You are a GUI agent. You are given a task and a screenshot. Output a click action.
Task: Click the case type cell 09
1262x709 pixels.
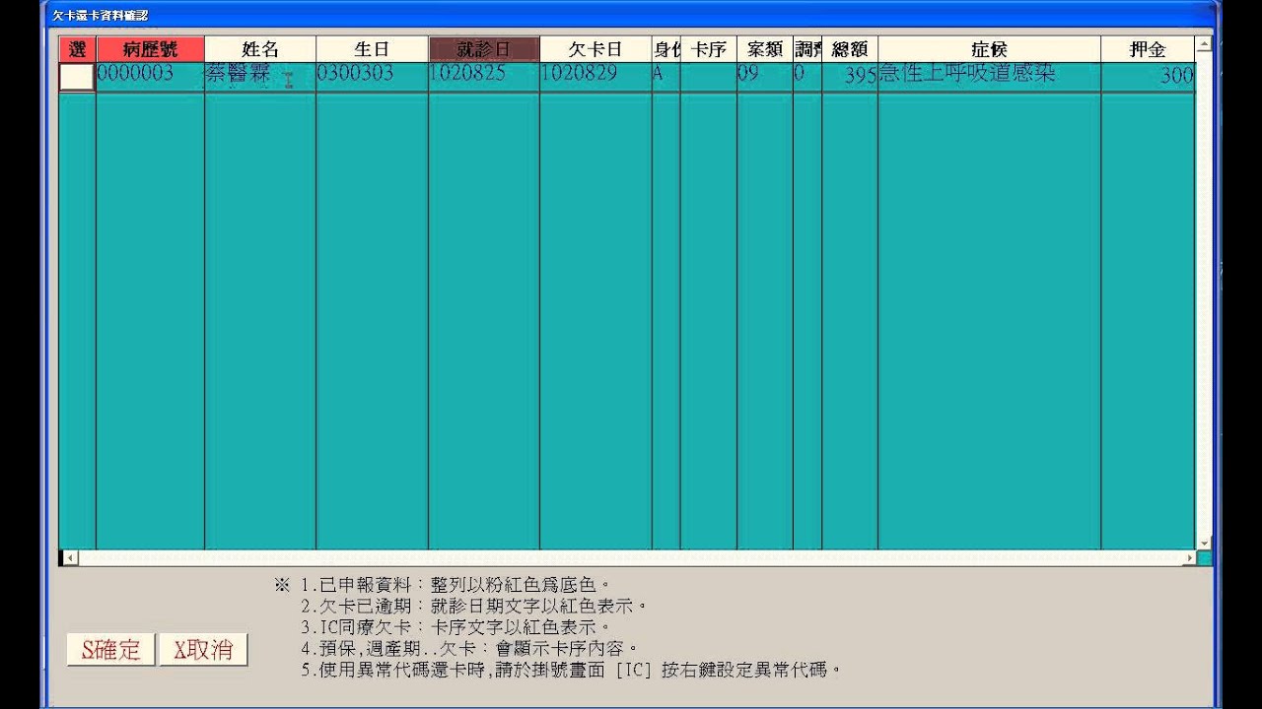point(764,77)
